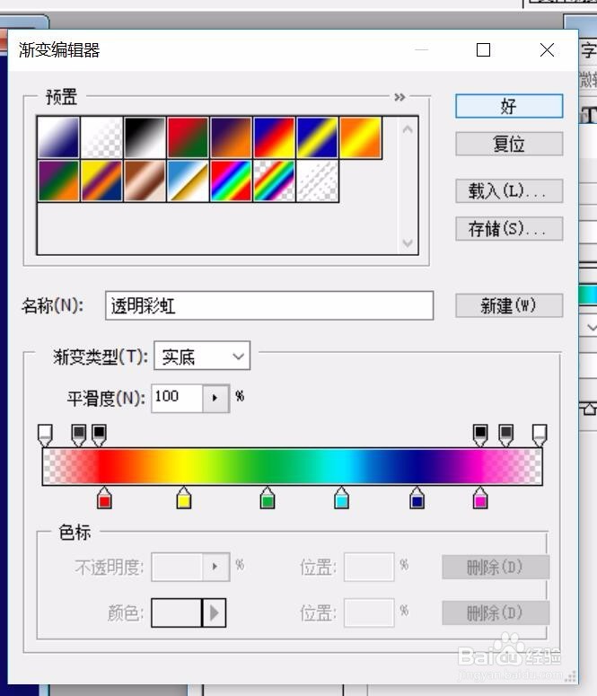Pick the blue-red-yellow gradient preset
This screenshot has width=597, height=696.
pos(275,137)
